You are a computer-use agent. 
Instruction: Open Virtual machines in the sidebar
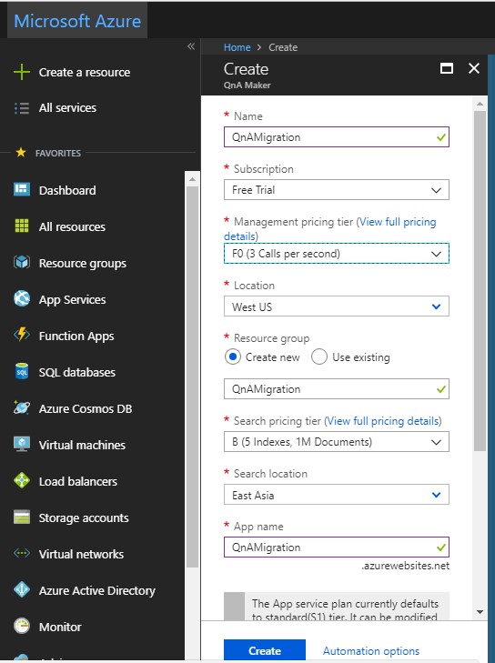pos(82,445)
